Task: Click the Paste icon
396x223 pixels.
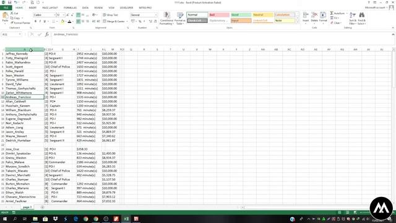Action: pos(5,15)
